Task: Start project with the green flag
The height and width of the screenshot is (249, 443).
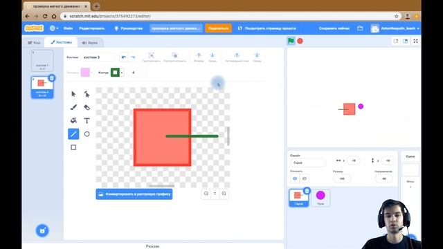Action: click(x=291, y=41)
